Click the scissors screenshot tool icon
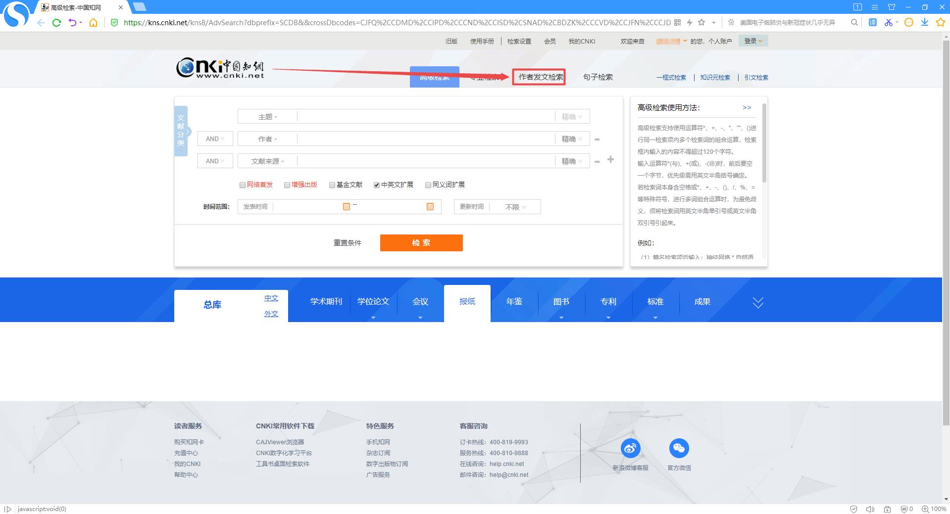Viewport: 950px width, 514px height. tap(889, 22)
